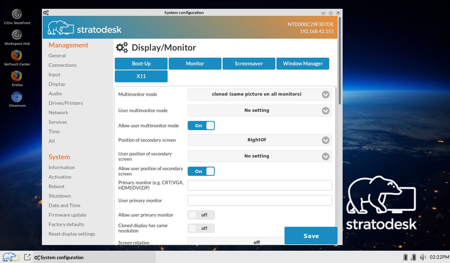Screen dimensions: 450x263
Task: Open Workspace Hub desktop icon
Action: 17,37
